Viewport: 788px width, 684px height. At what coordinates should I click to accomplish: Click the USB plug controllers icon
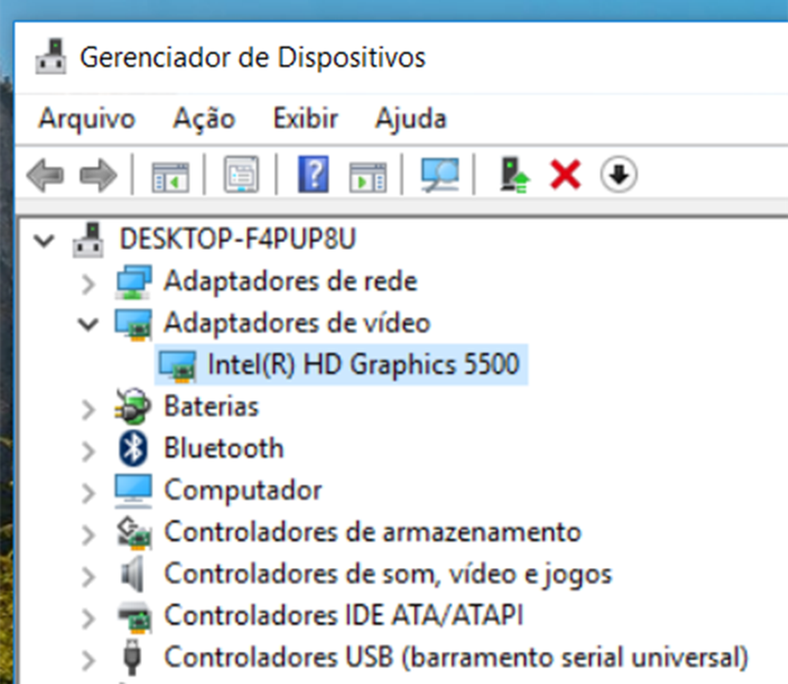tap(132, 658)
